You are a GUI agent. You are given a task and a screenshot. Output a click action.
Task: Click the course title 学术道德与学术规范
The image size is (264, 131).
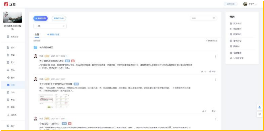[x=12, y=27]
